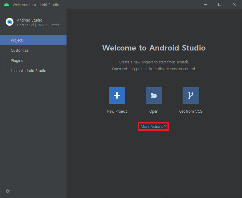Image resolution: width=242 pixels, height=198 pixels.
Task: Click the Open label under the folder
Action: pos(154,111)
